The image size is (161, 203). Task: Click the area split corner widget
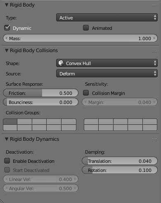coord(1,201)
